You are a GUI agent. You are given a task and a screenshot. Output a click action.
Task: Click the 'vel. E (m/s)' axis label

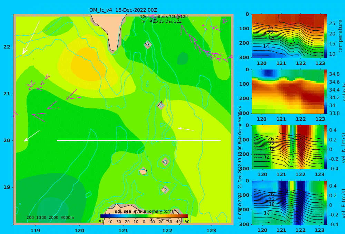[x=343, y=203]
